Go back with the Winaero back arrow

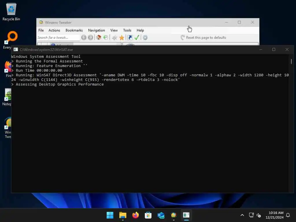[x=84, y=38]
